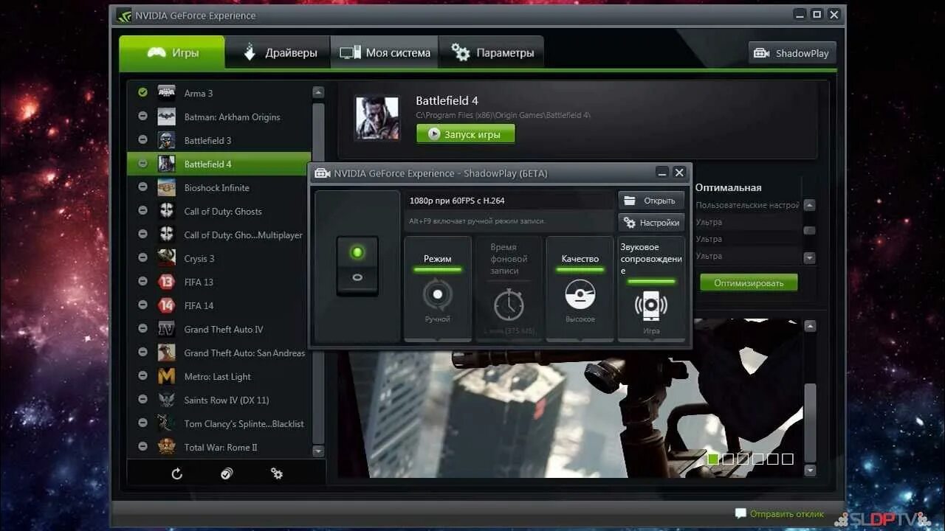
Task: Minimize the ShadowPlay (БЕТА) window
Action: coord(662,173)
